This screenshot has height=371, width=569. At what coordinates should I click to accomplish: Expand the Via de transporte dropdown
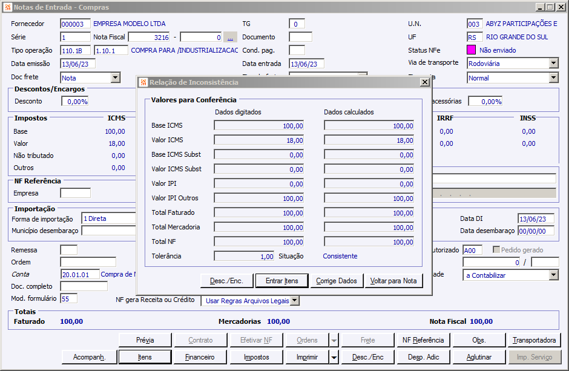553,64
